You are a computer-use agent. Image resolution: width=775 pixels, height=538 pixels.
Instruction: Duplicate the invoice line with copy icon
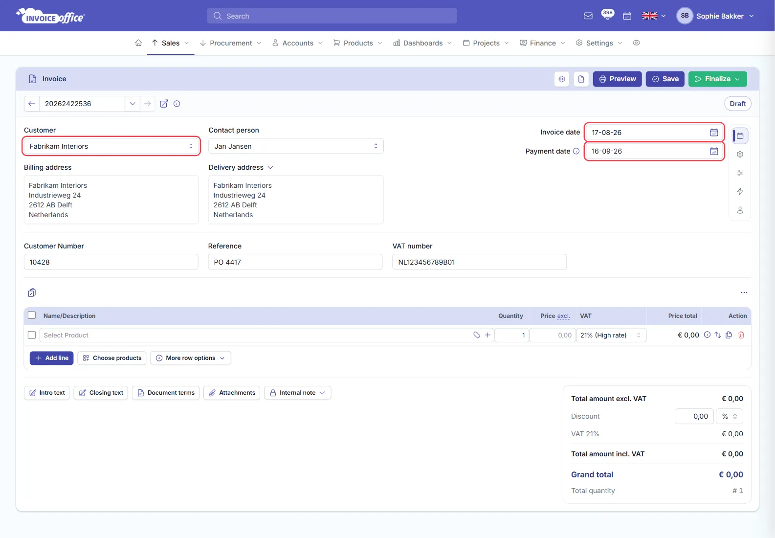729,335
